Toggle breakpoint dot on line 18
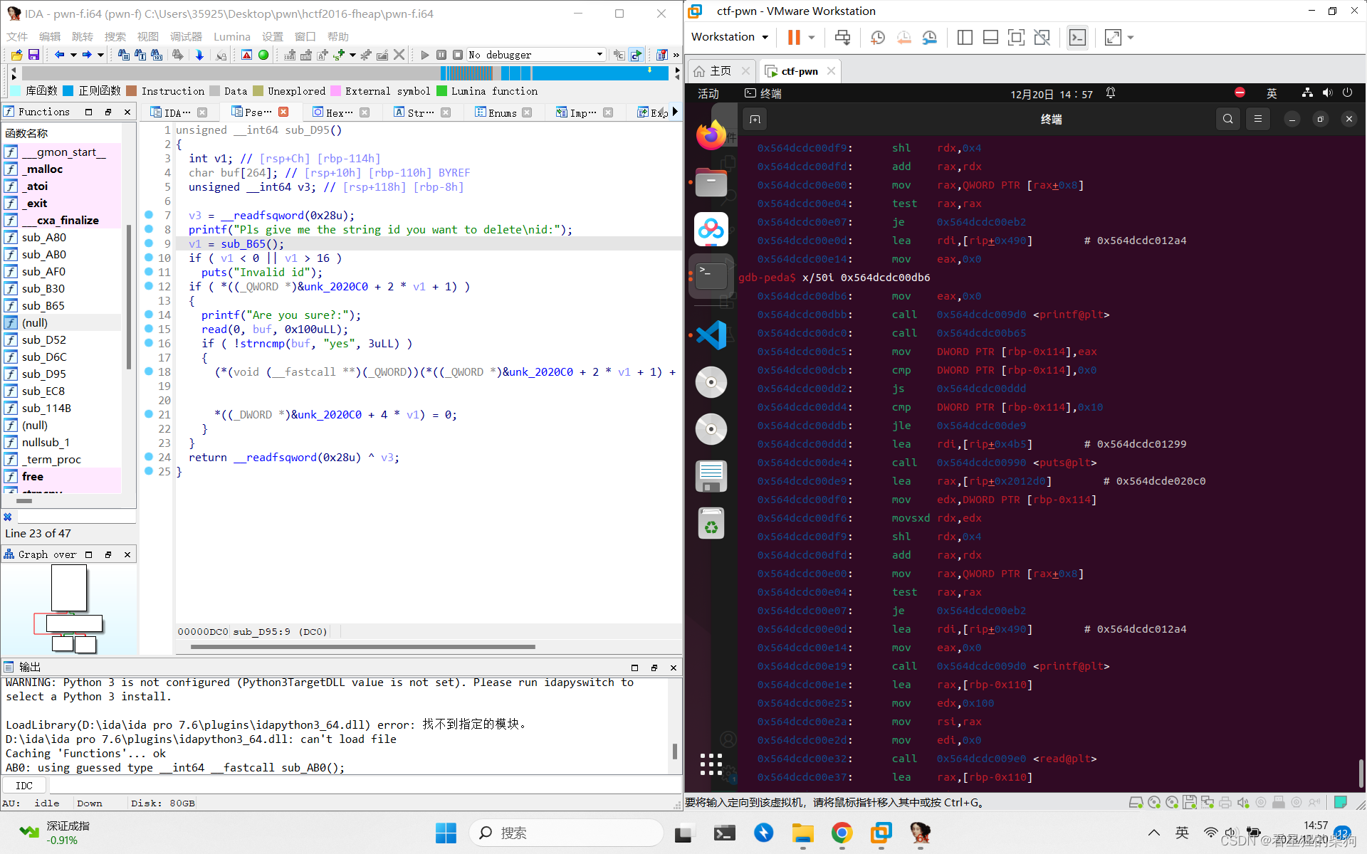Screen dimensions: 1367x854 click(149, 371)
